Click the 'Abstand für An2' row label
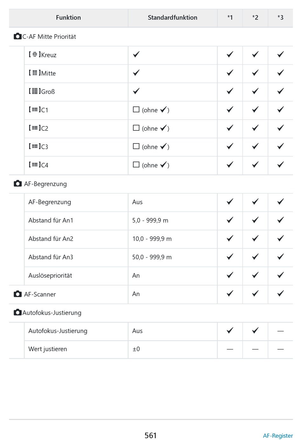 click(51, 239)
